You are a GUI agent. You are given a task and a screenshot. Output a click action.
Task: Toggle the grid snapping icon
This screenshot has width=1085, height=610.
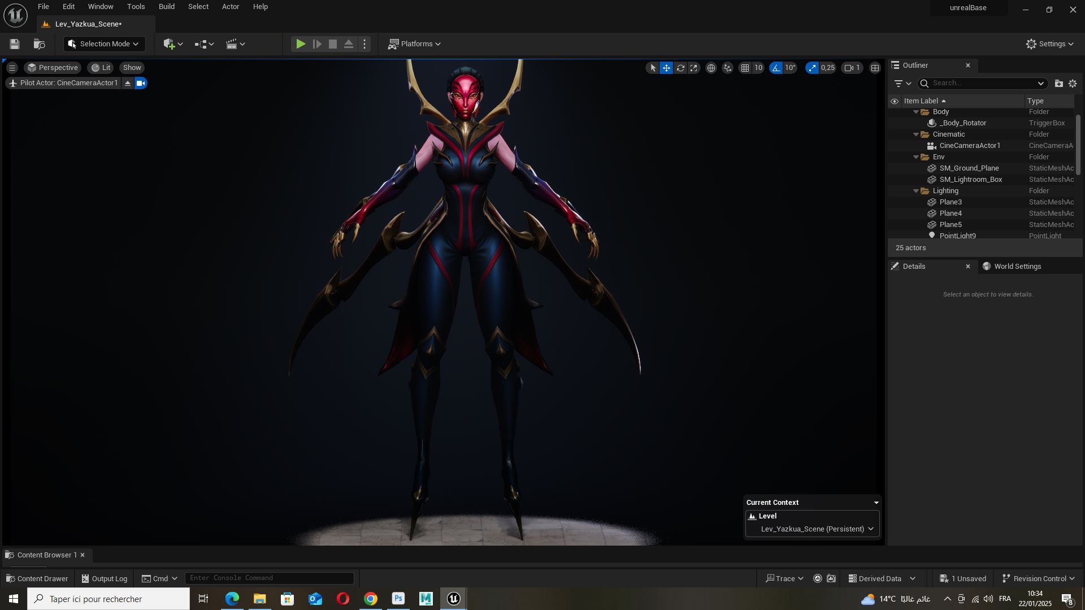pos(745,68)
